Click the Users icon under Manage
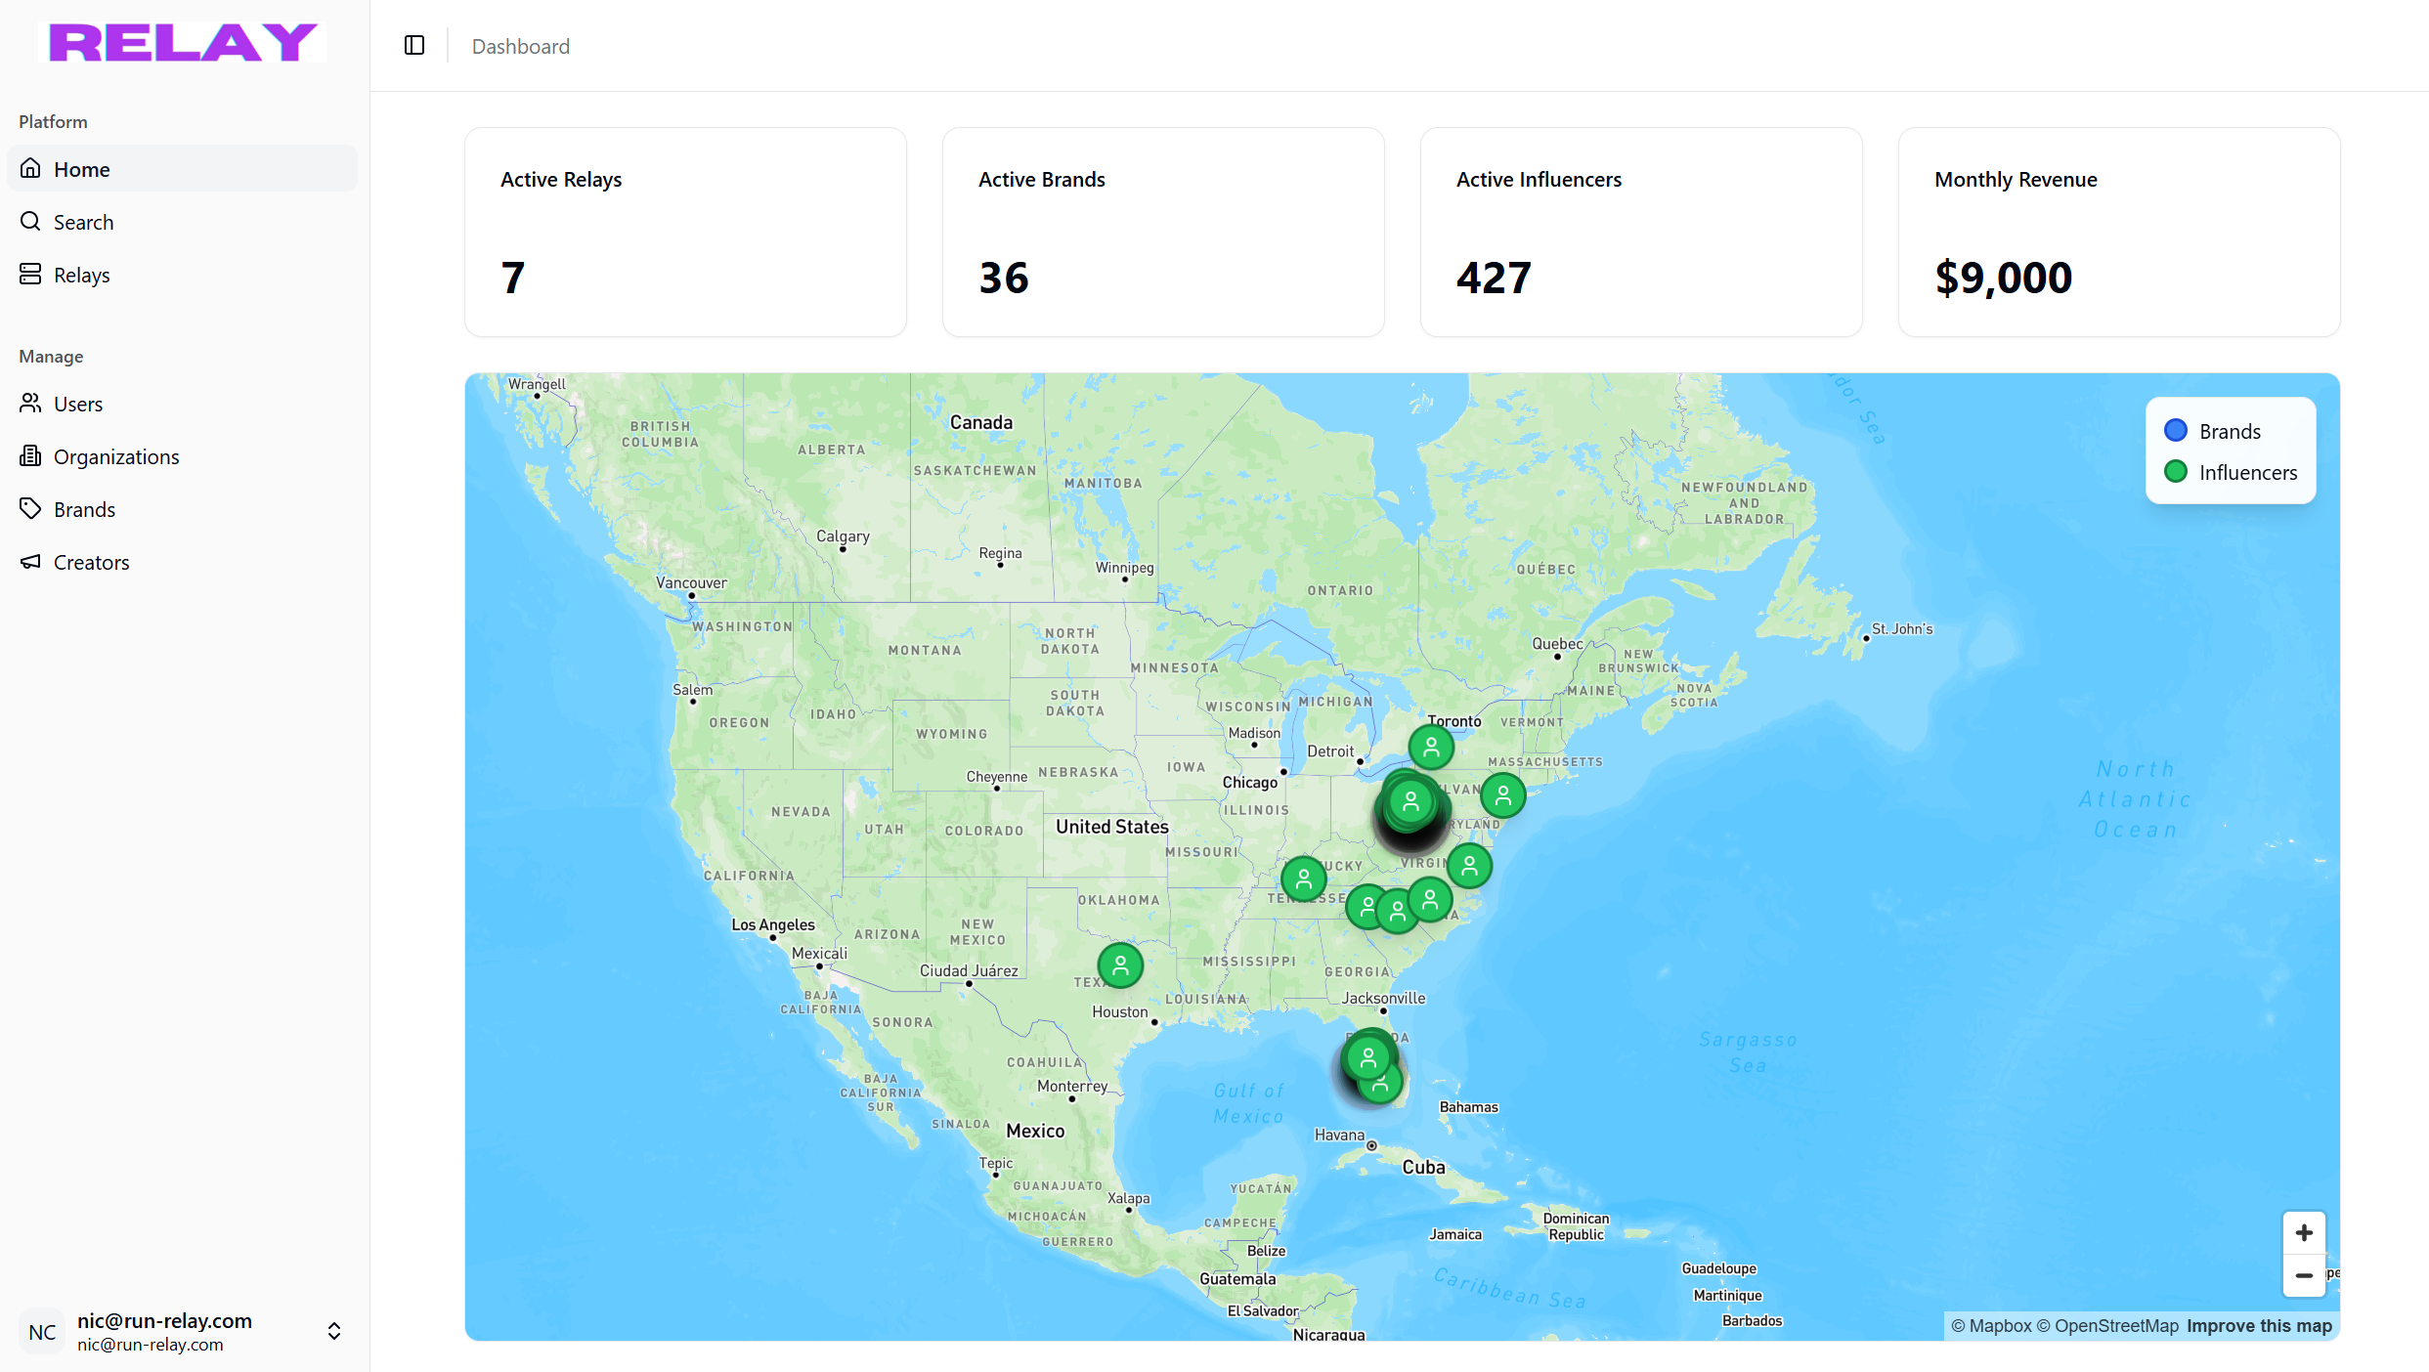Screen dimensions: 2429x1372 point(30,403)
